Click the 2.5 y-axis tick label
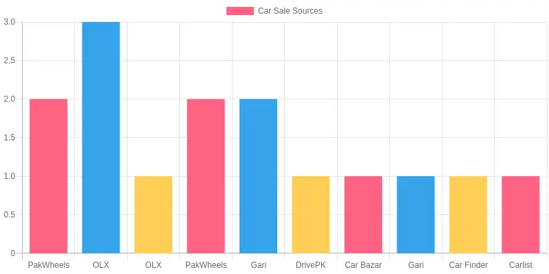Viewport: 549px width, 274px height. [x=10, y=60]
